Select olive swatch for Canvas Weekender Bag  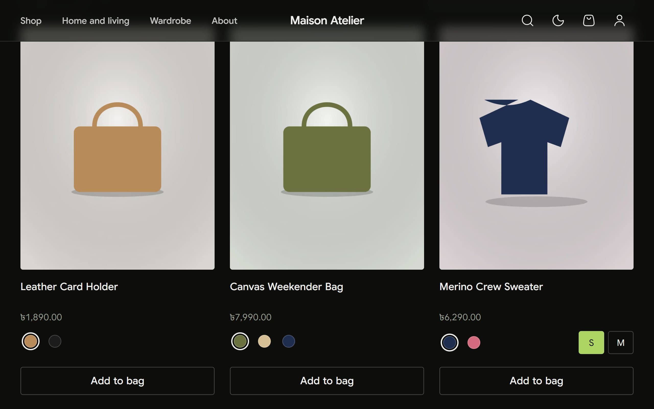240,341
